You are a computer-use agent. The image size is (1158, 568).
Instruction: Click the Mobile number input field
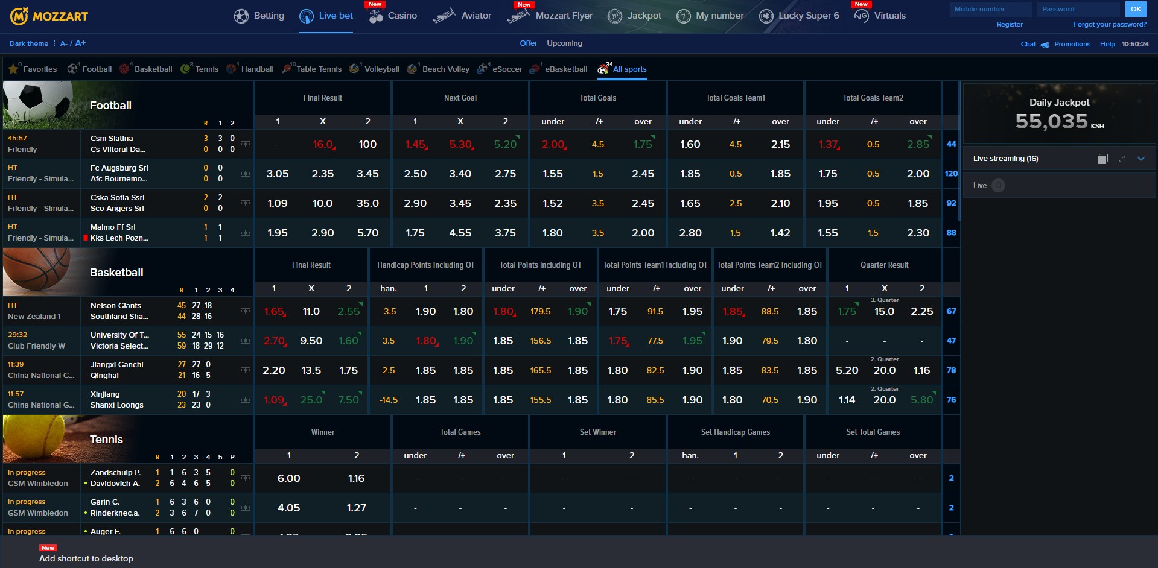click(x=990, y=9)
